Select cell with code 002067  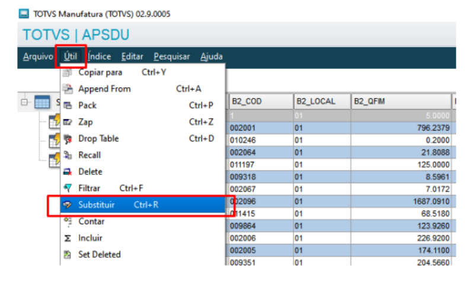pos(261,190)
